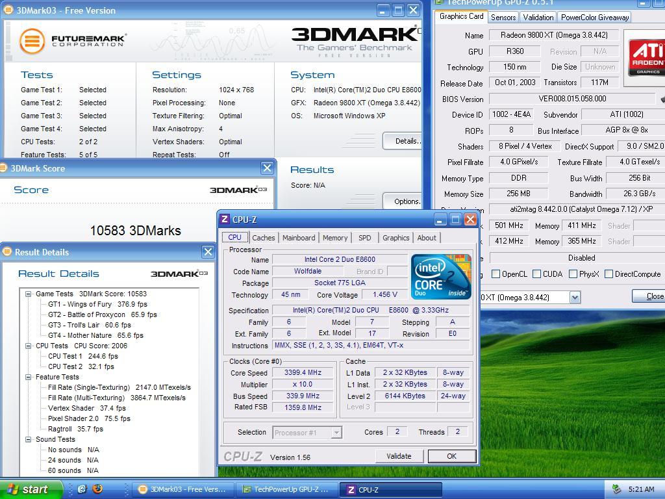This screenshot has width=665, height=499.
Task: Close the Result Details window
Action: tap(208, 252)
